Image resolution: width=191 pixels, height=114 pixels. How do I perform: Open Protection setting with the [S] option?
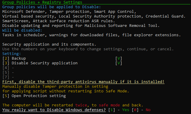[x=34, y=96]
